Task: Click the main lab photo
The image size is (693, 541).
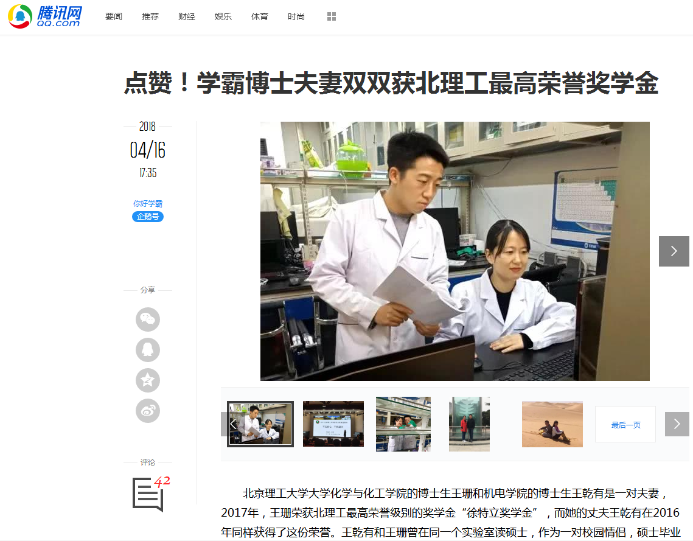Action: coord(454,251)
